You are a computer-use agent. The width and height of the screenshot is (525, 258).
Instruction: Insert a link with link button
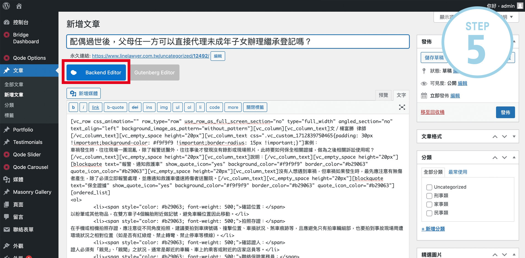pos(95,107)
